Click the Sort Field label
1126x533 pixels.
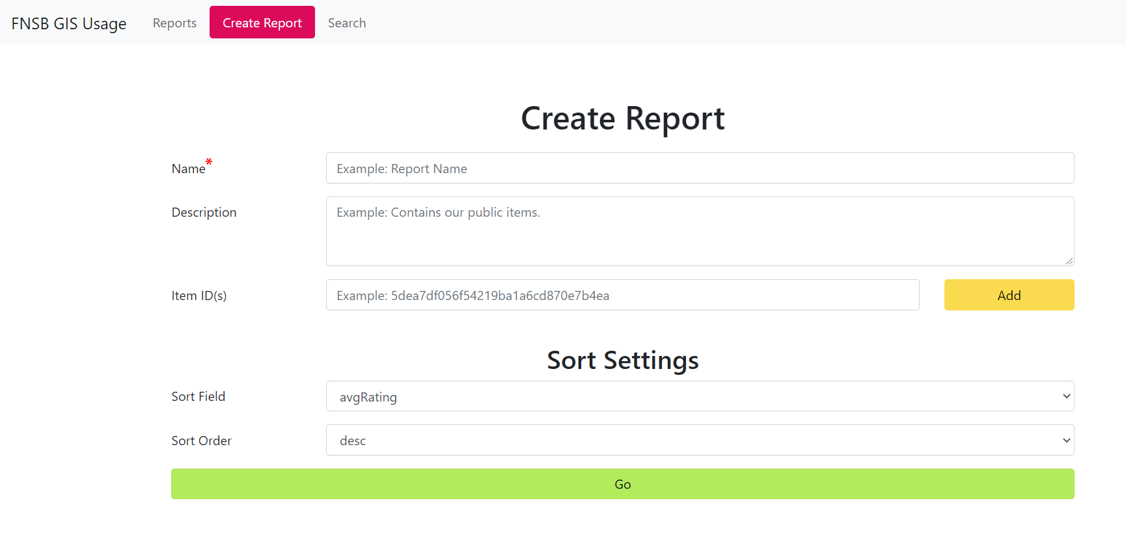pos(199,396)
